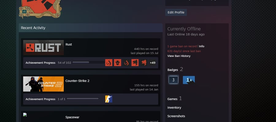Viewport: 276px width, 122px height.
Task: Click 'last played on 15 Jul' text
Action: (144, 53)
